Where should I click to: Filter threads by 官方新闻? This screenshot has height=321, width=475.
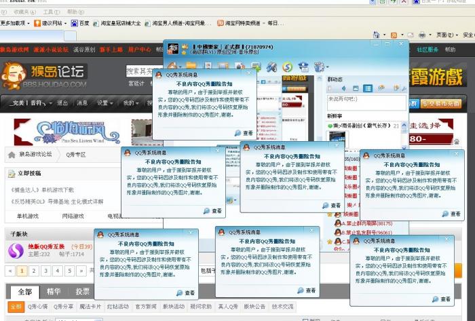pyautogui.click(x=146, y=307)
